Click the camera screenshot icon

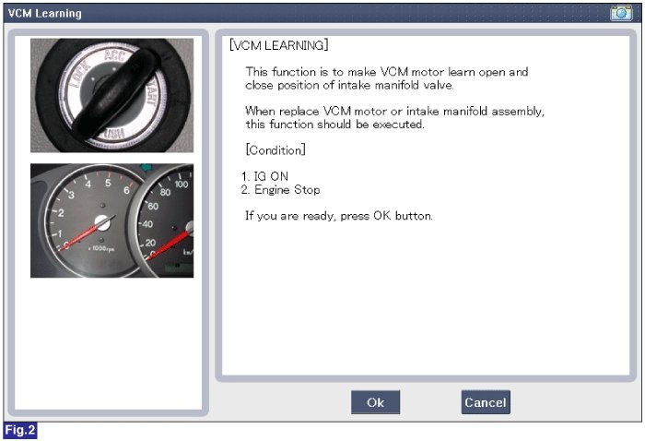[620, 14]
